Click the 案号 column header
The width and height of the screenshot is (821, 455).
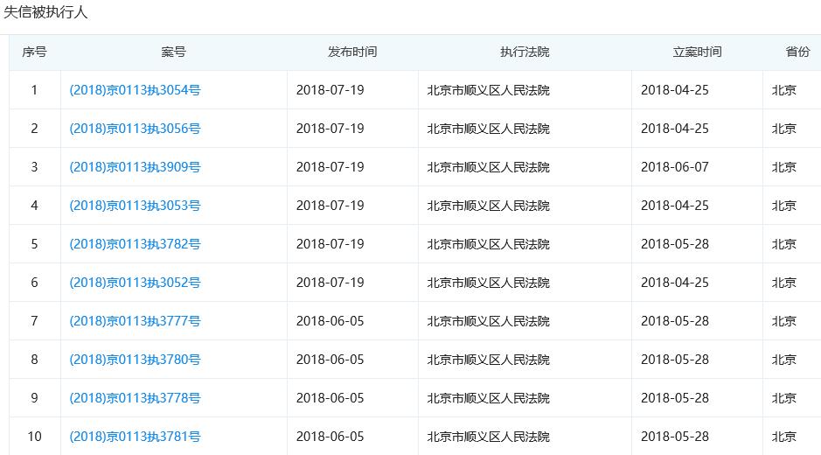click(173, 52)
